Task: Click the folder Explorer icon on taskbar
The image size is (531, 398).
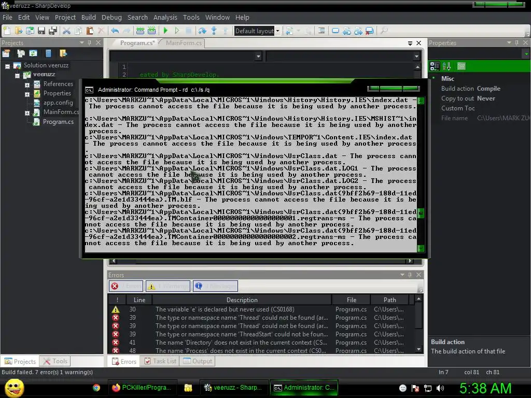Action: pos(188,388)
